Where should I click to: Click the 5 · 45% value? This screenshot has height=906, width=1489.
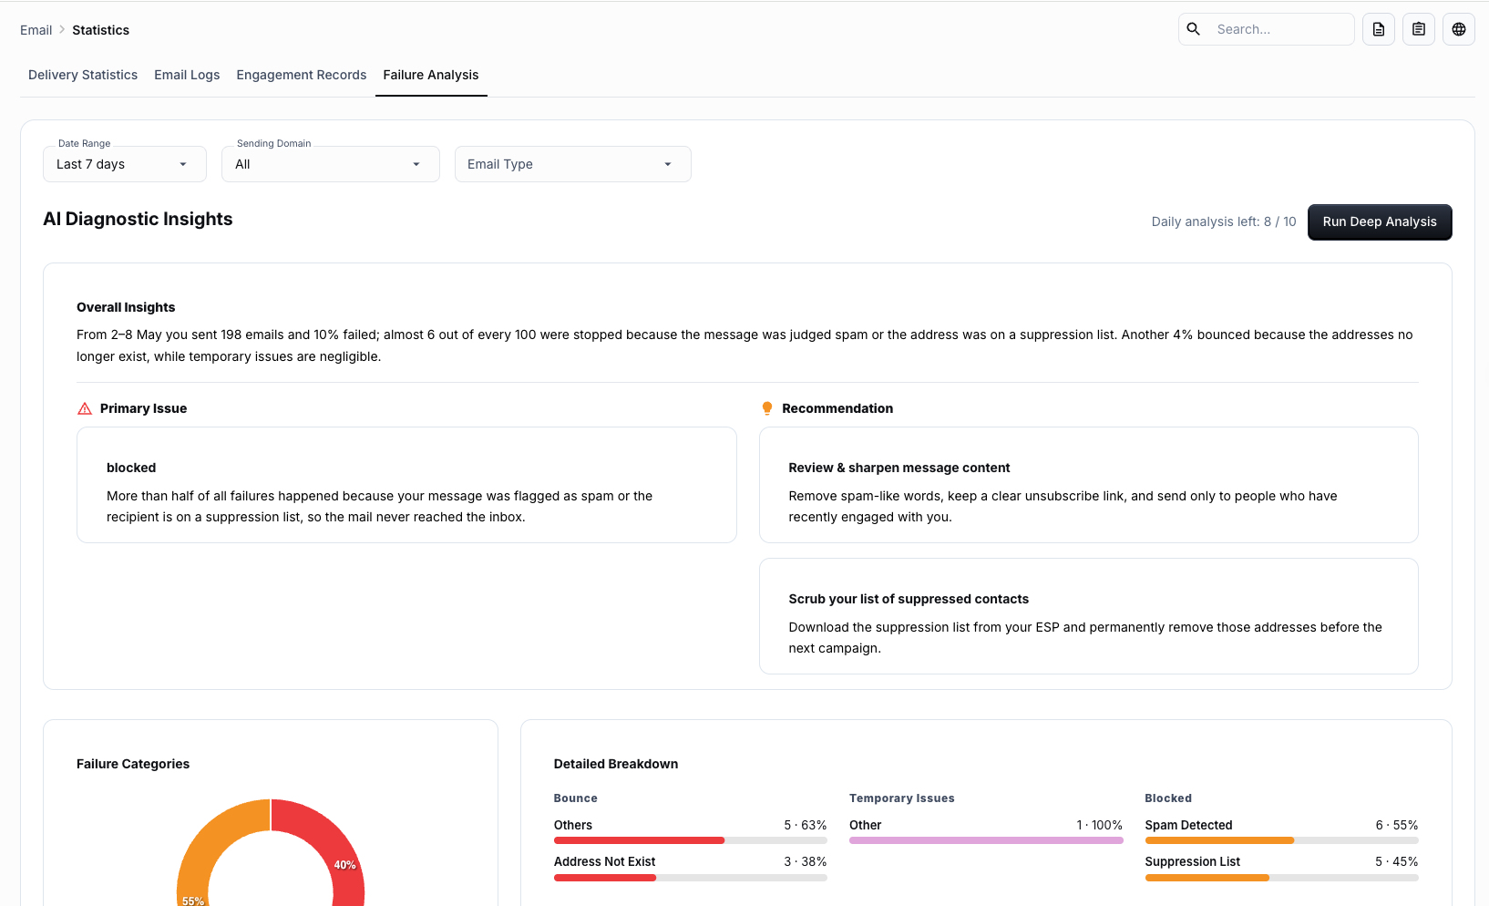click(1397, 861)
